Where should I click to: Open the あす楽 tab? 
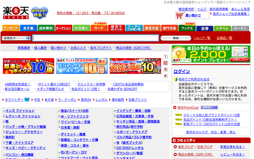point(28,28)
